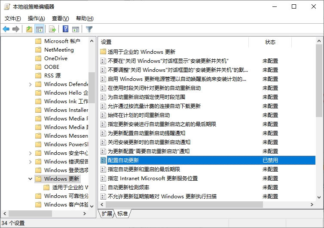This screenshot has width=324, height=228.
Task: Select the 配置自动更新 policy setting
Action: 123,160
